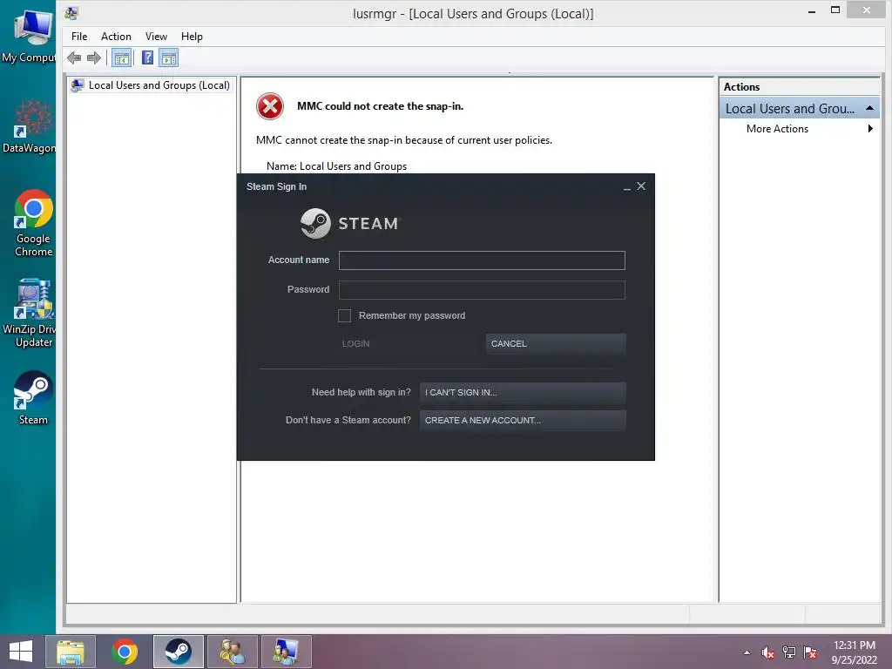Click the I CAN'T SIGN IN button
The width and height of the screenshot is (892, 669).
point(523,393)
